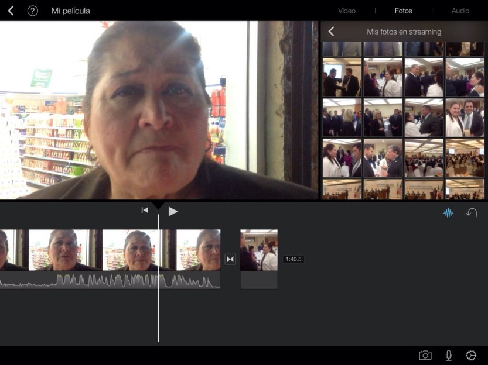This screenshot has height=365, width=488.
Task: Click the Mi película project title
Action: [x=71, y=11]
